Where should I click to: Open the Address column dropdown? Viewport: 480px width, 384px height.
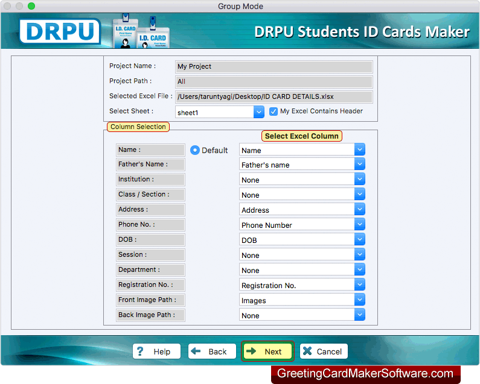(360, 209)
